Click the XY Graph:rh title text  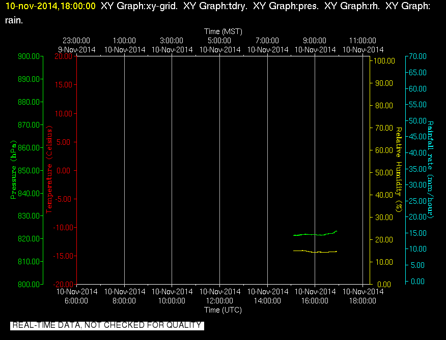coord(352,6)
